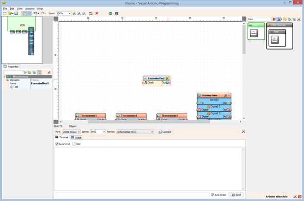Viewport: 304px width, 201px height.
Task: Click the canvas horizontal scrollbar
Action: [151, 122]
